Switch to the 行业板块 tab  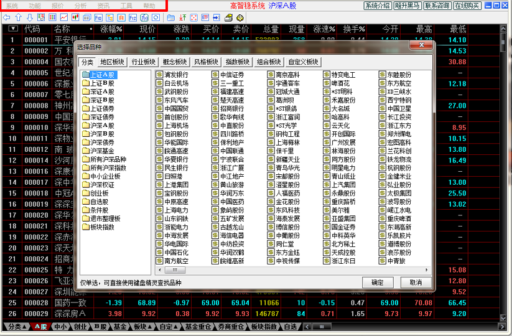coord(143,62)
